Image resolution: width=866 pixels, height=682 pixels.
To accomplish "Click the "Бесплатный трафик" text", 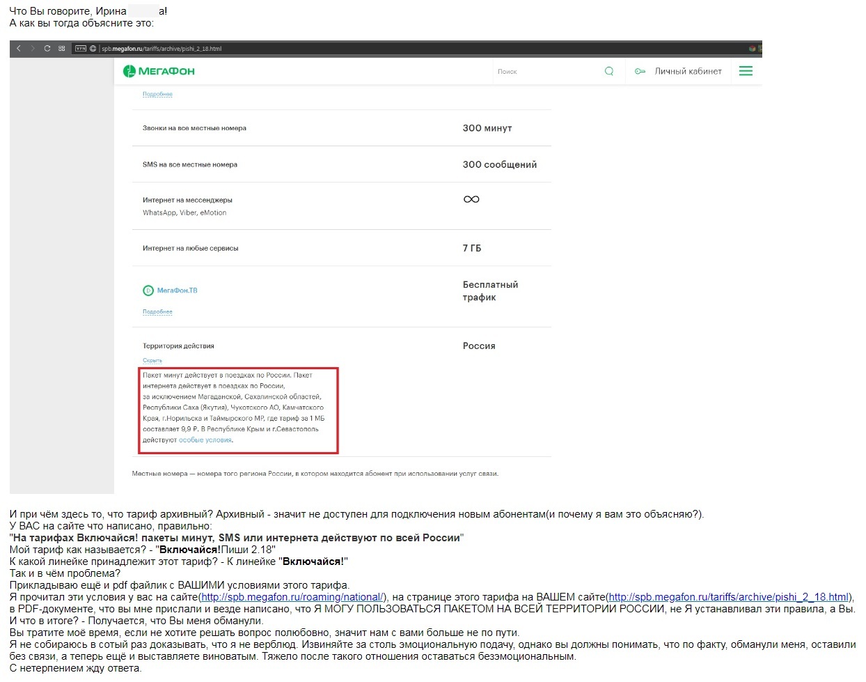I will click(x=491, y=291).
